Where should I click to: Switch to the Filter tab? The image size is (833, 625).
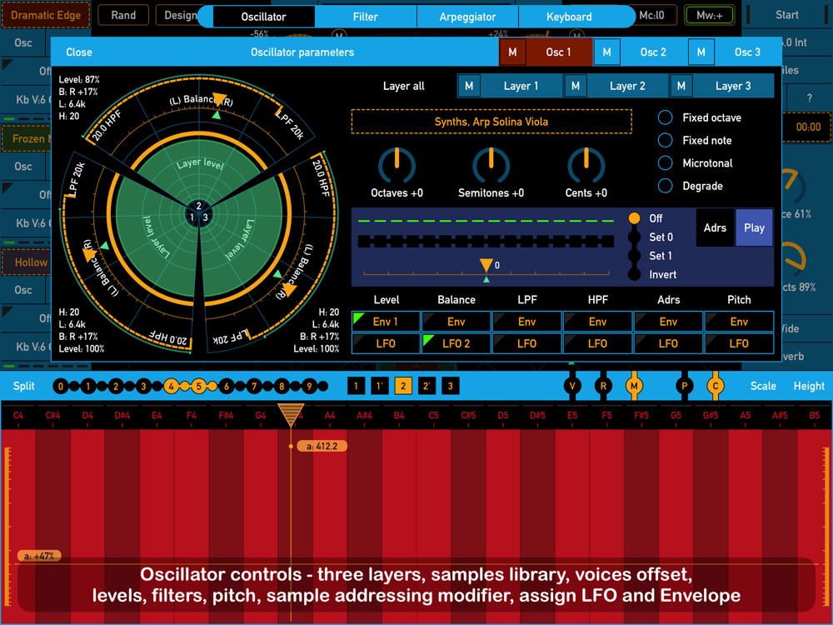[366, 17]
